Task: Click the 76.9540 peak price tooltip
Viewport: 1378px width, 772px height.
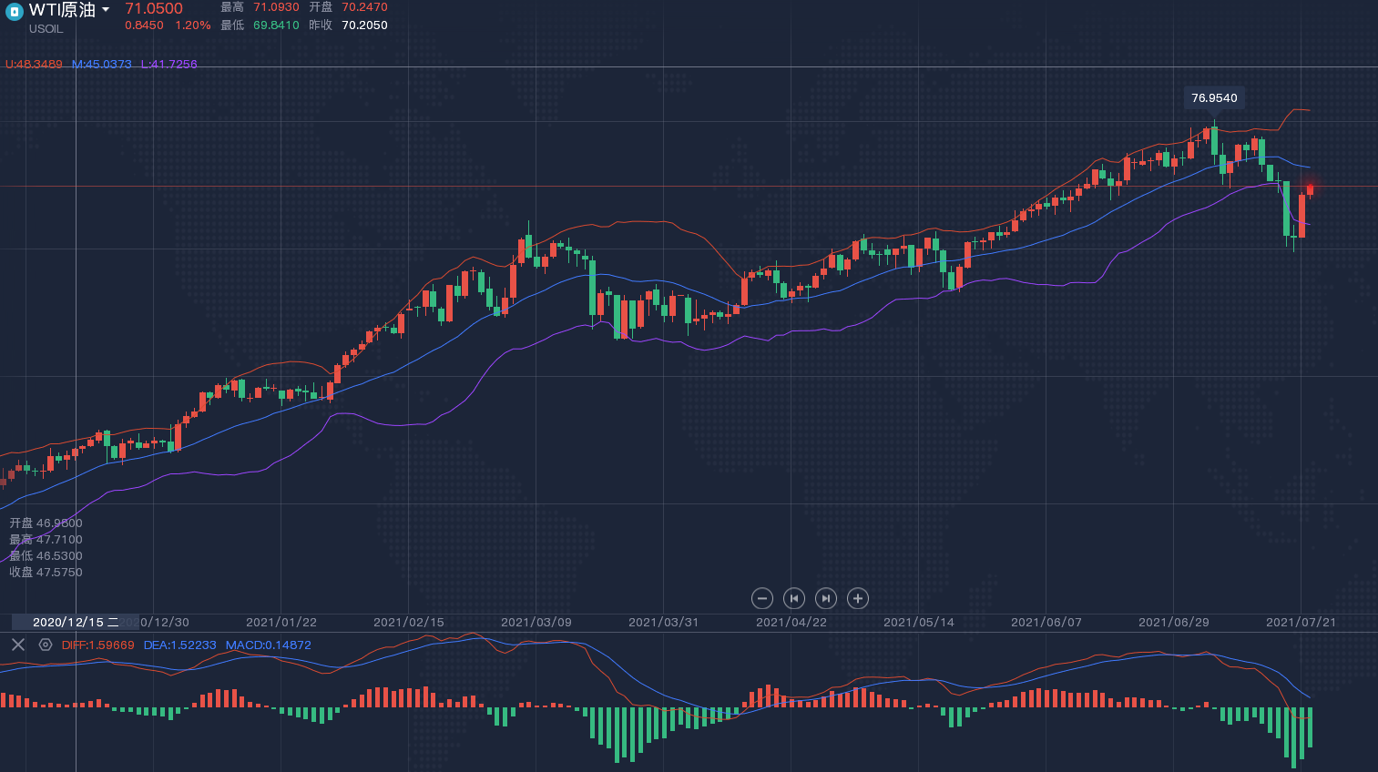Action: tap(1214, 97)
